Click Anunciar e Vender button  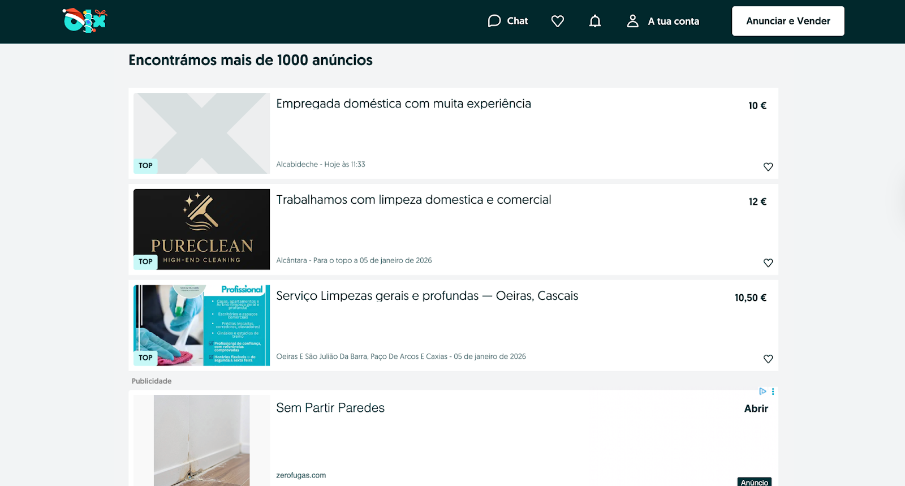tap(787, 21)
